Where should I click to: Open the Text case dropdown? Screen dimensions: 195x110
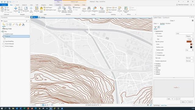[190, 58]
